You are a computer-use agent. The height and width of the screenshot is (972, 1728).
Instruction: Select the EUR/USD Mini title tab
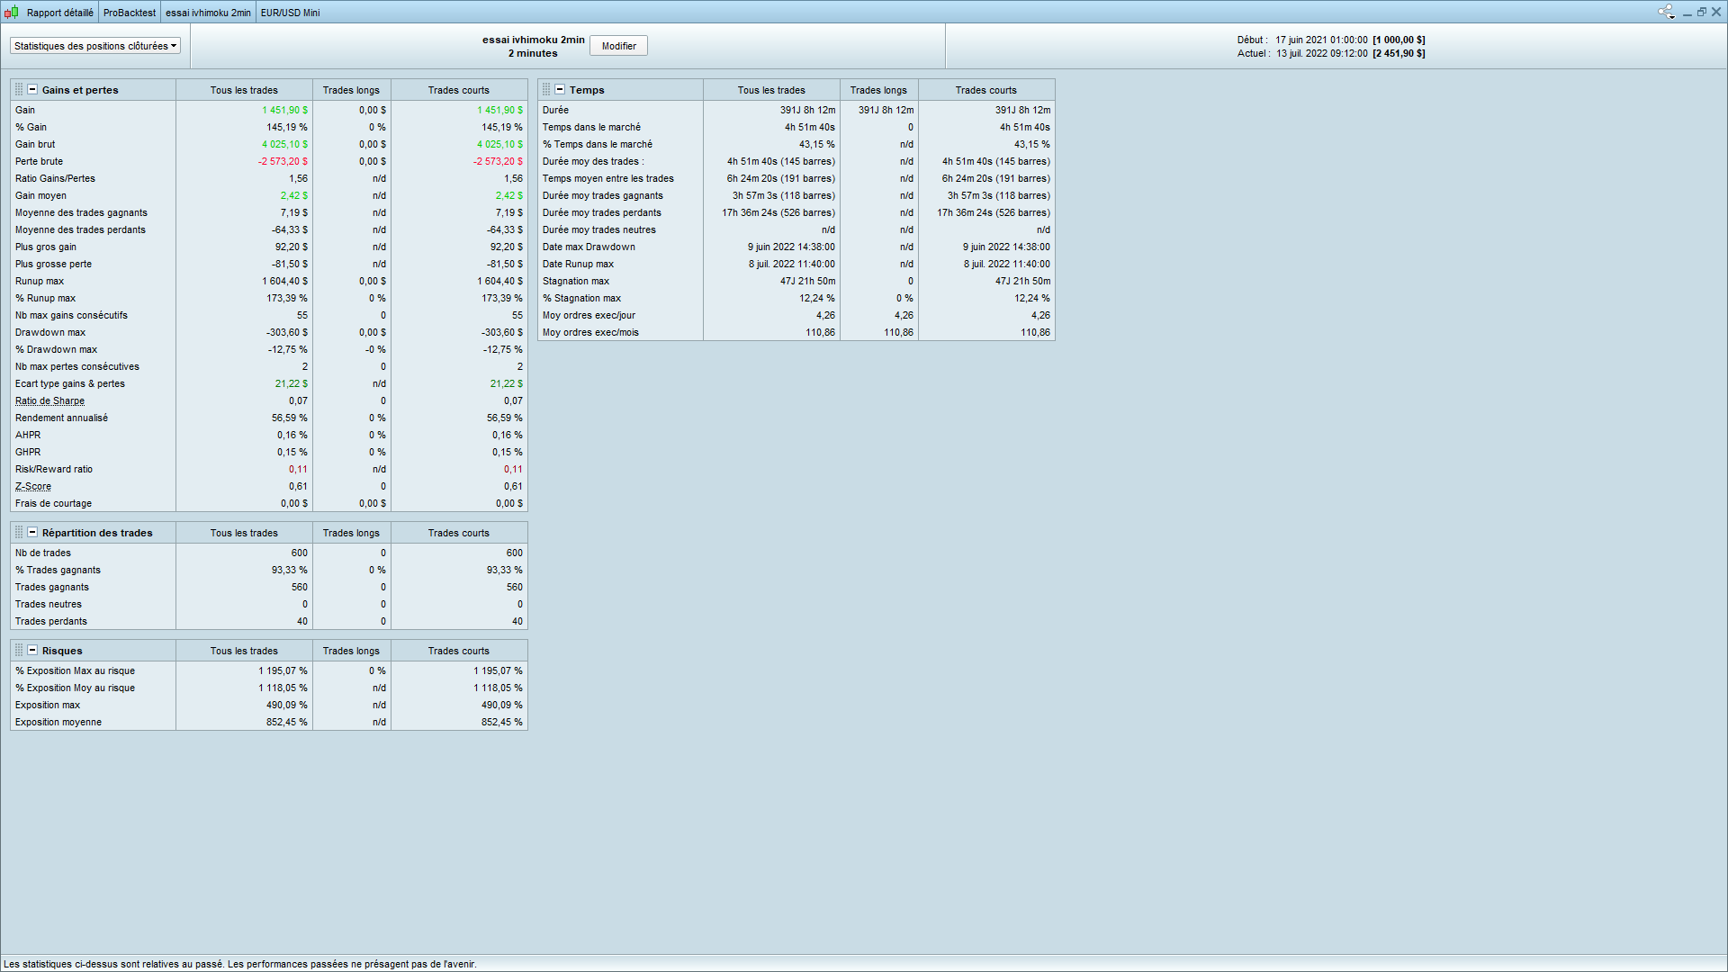coord(290,13)
